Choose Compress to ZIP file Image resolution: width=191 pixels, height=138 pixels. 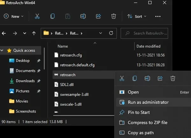pos(154,122)
